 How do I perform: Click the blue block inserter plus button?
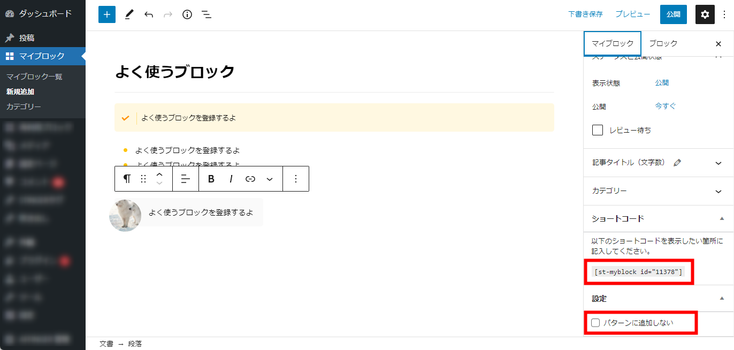click(107, 14)
